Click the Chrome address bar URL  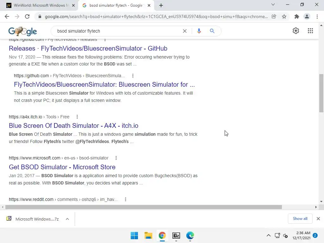click(x=156, y=16)
